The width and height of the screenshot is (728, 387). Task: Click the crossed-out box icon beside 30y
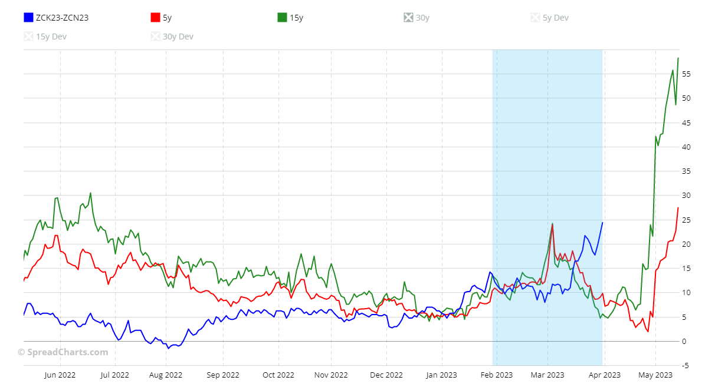coord(408,18)
